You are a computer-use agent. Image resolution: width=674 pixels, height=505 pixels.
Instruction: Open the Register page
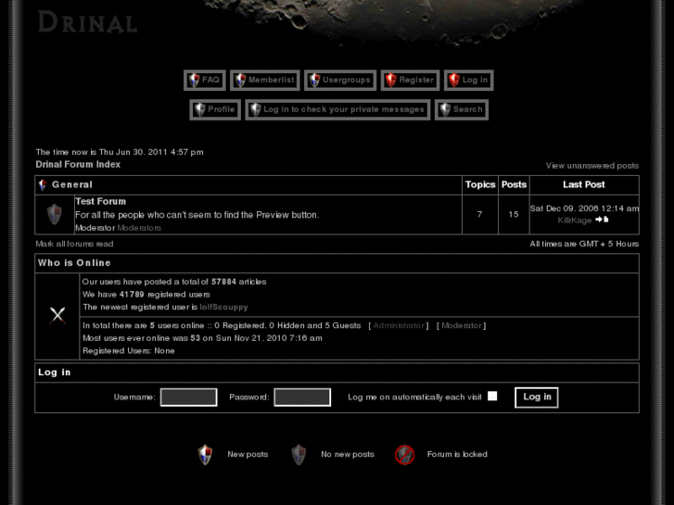pyautogui.click(x=410, y=80)
